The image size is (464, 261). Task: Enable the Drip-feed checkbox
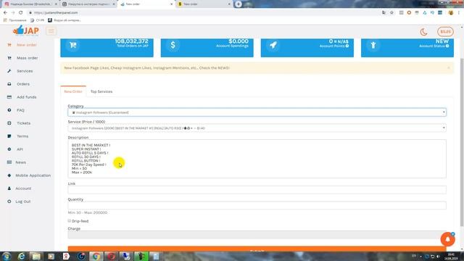point(70,220)
